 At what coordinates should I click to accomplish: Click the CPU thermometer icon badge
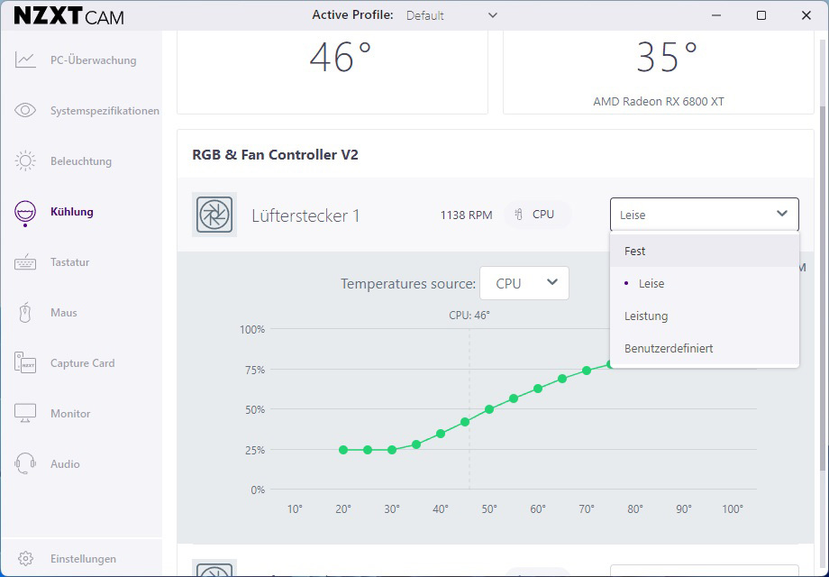(537, 215)
